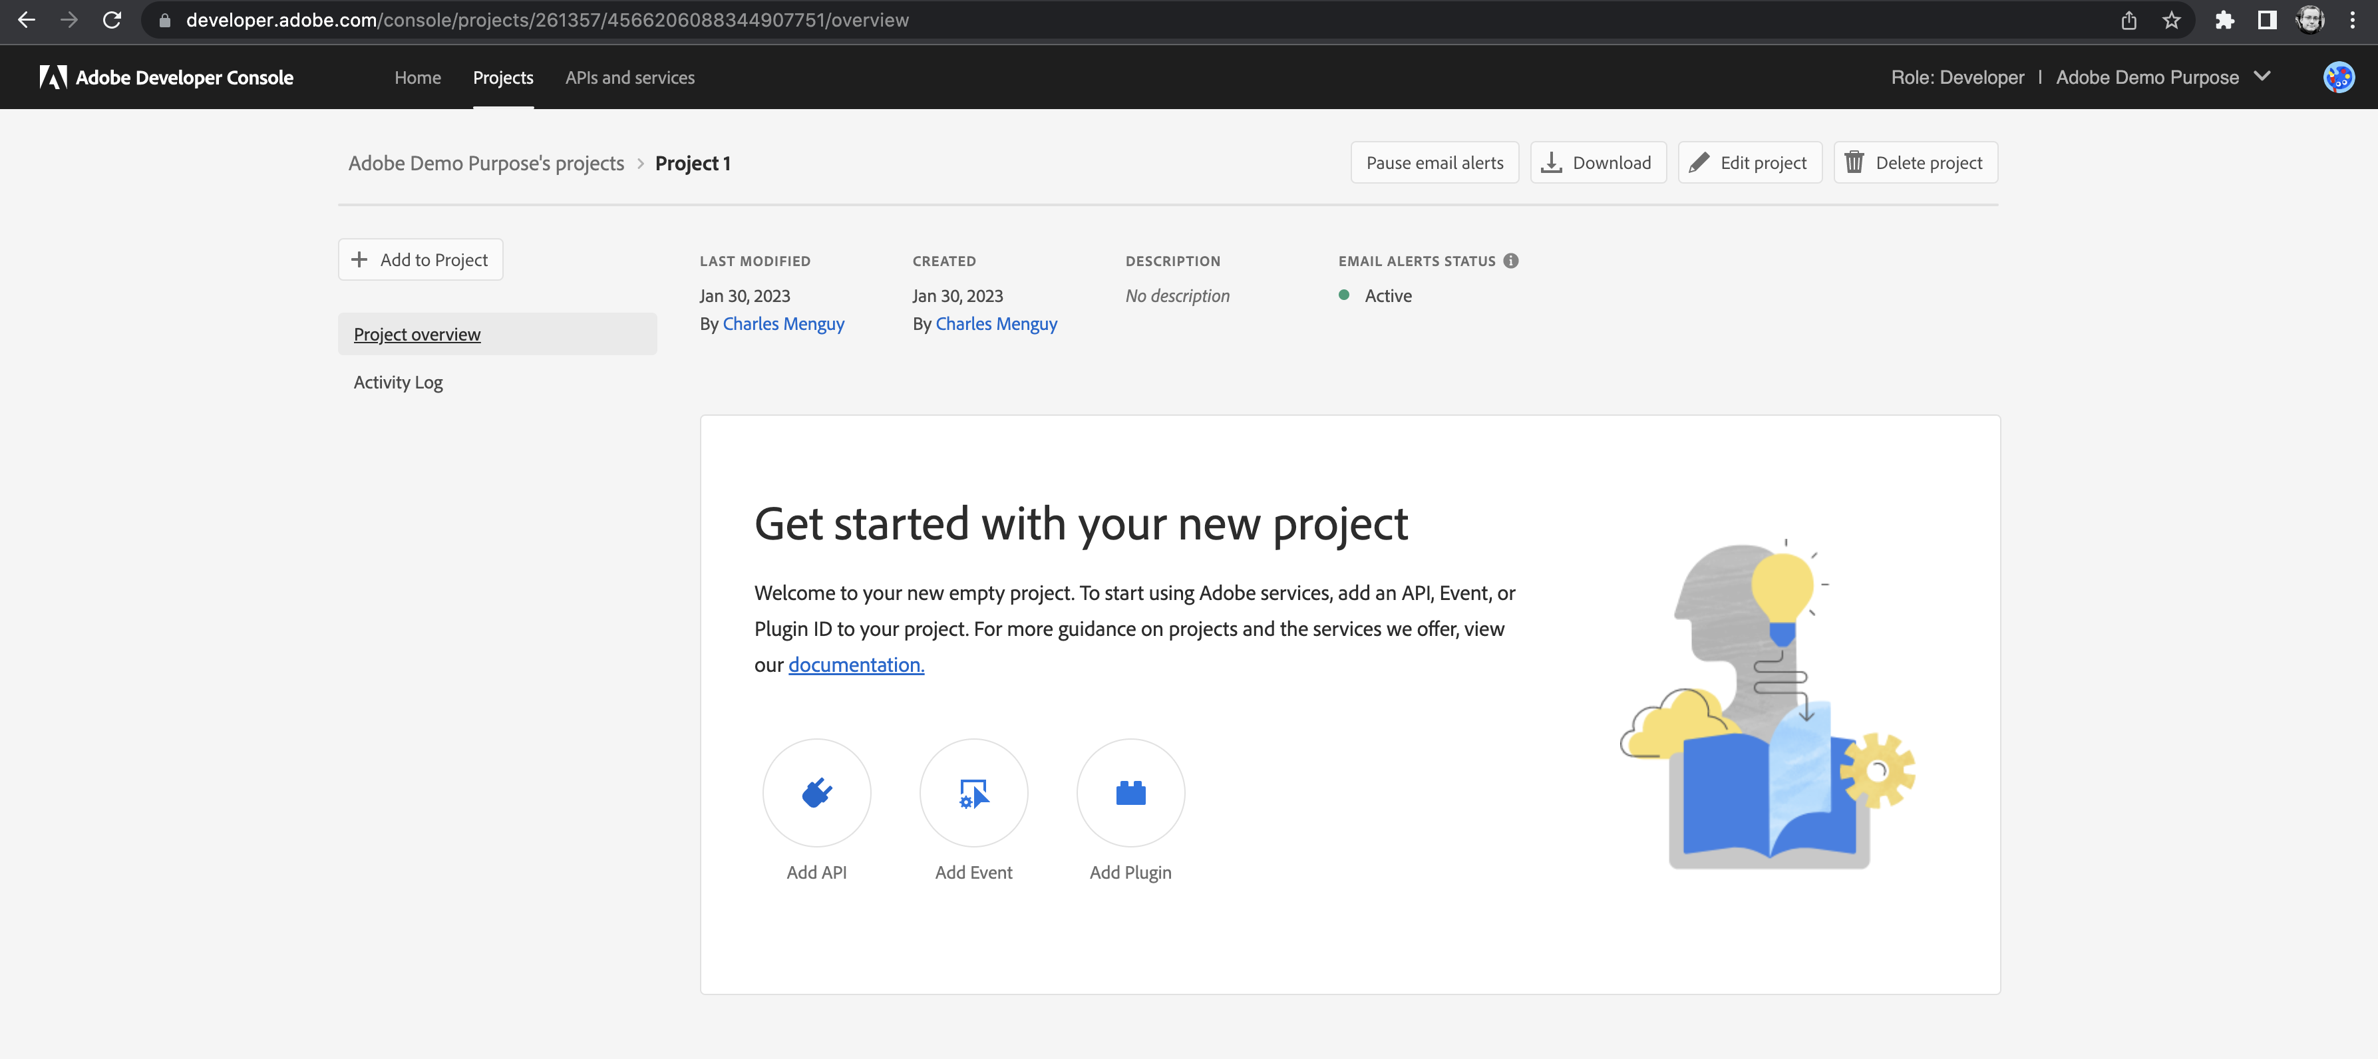This screenshot has height=1059, width=2378.
Task: Click Charles Menguy creator link
Action: click(995, 323)
